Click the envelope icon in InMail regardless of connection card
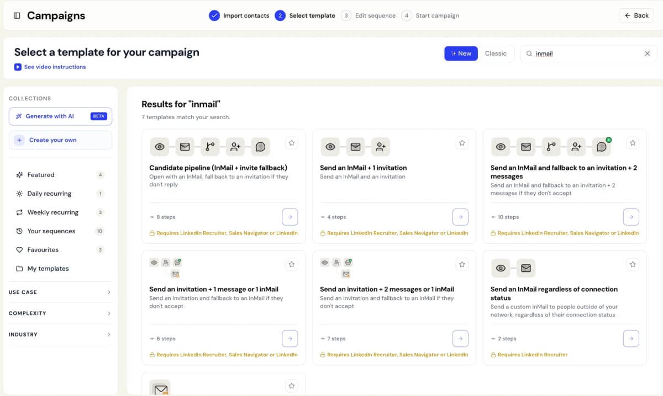Image resolution: width=663 pixels, height=396 pixels. 526,268
